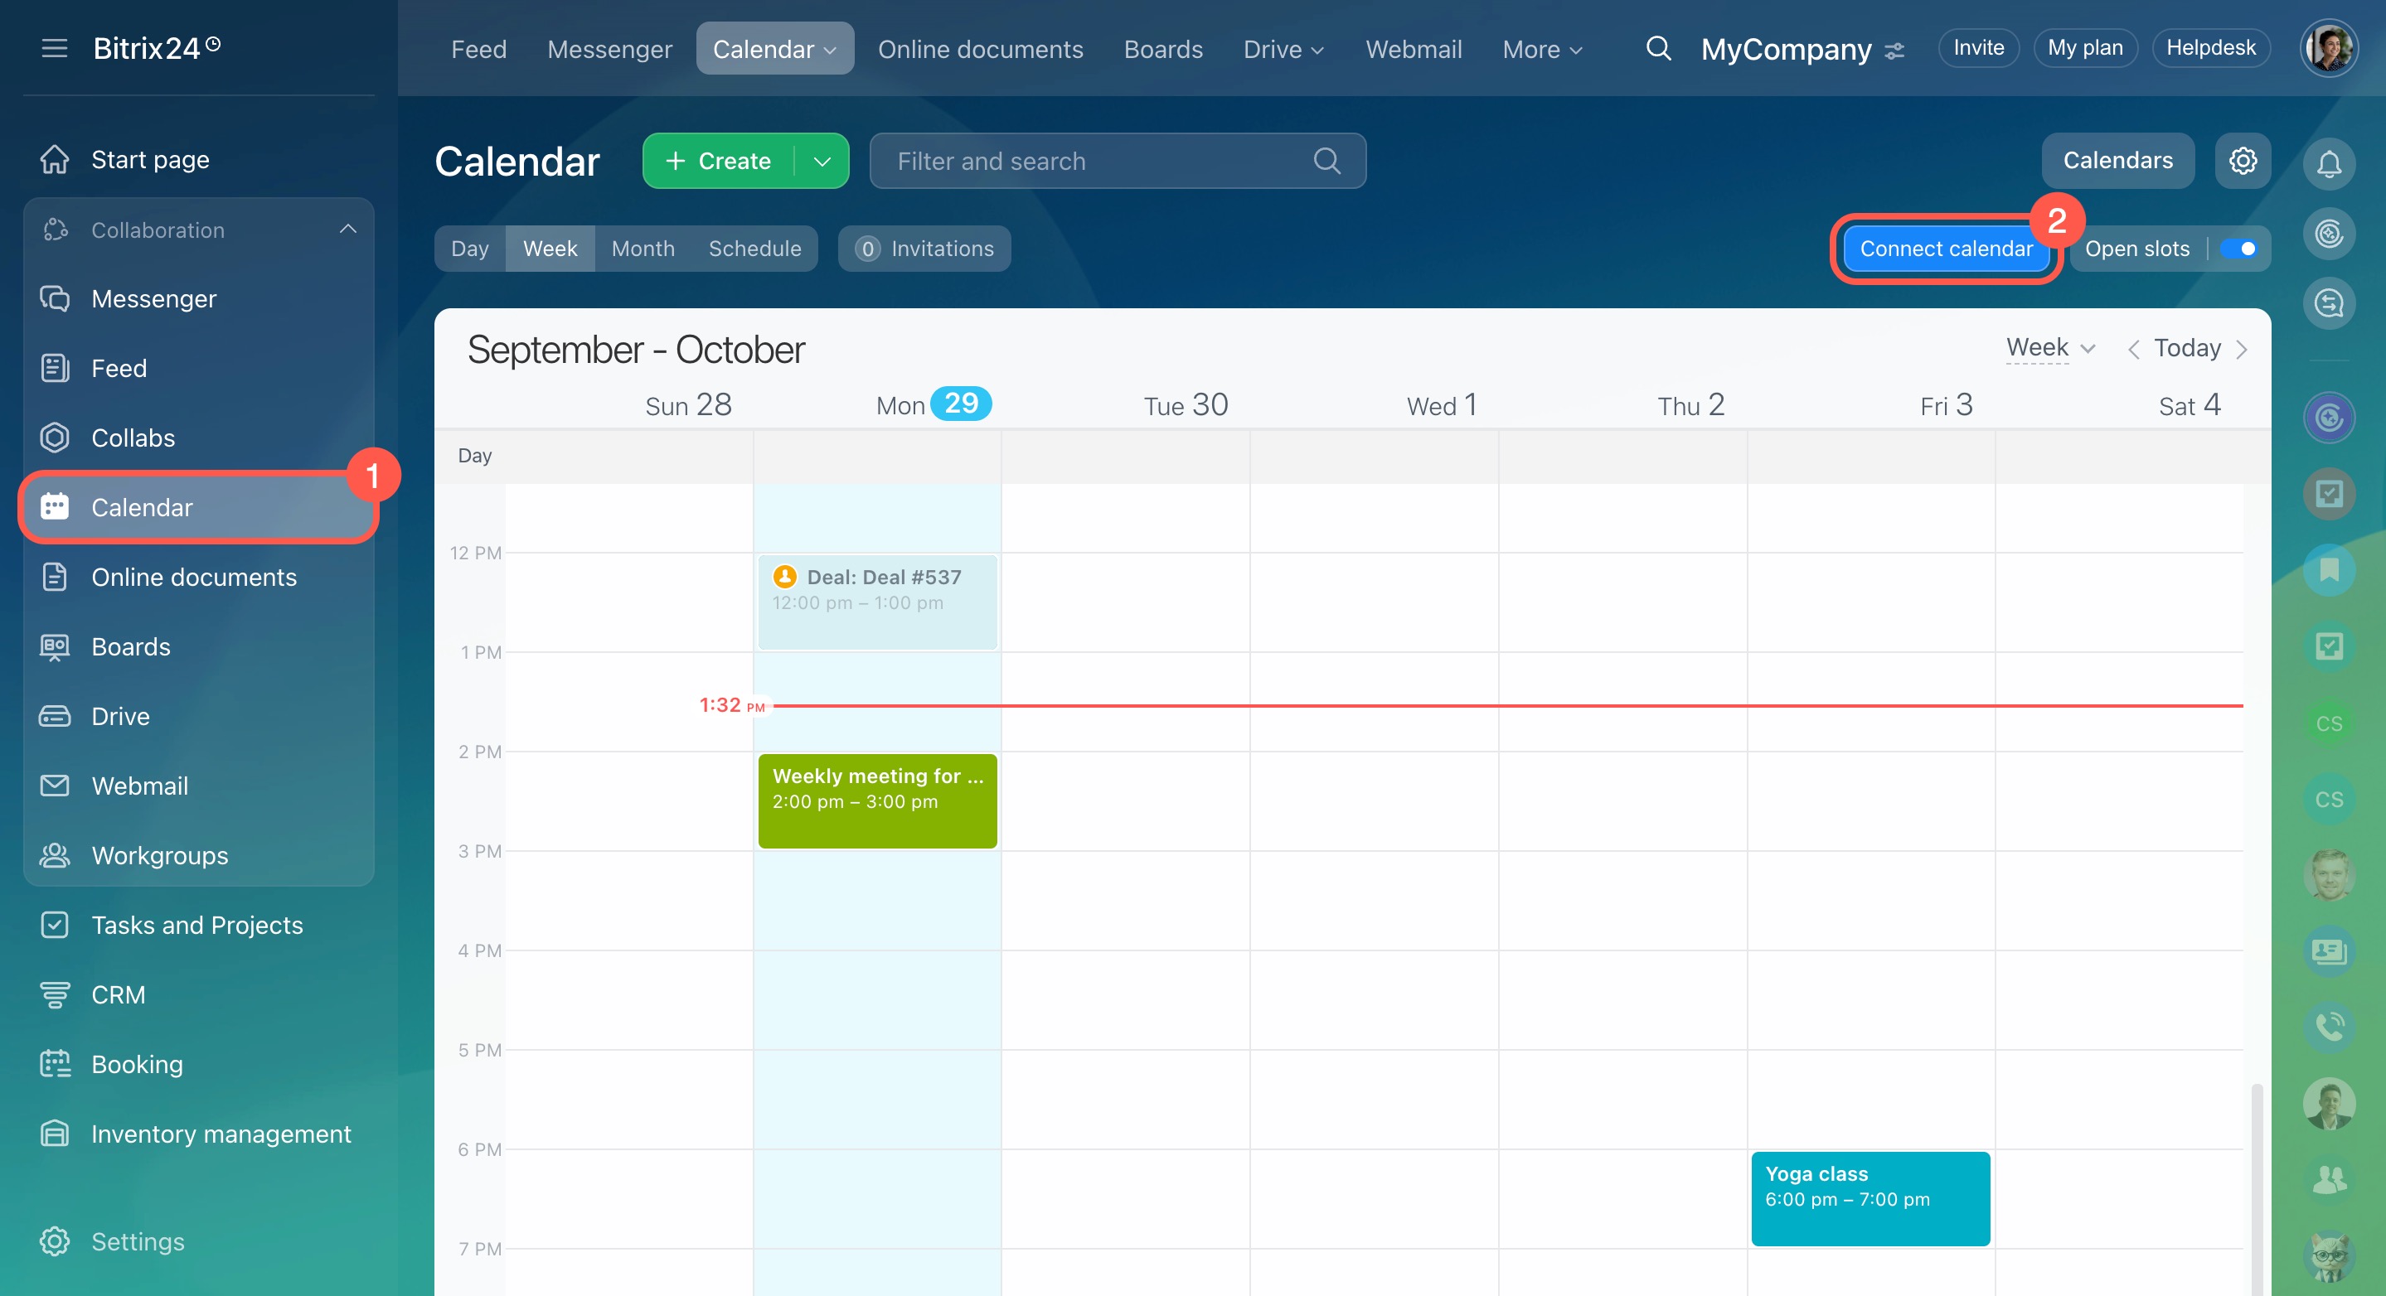Switch to the Month view tab
The width and height of the screenshot is (2386, 1296).
click(643, 249)
